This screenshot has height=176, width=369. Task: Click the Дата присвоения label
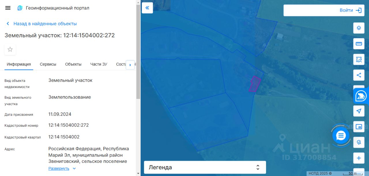pos(19,115)
